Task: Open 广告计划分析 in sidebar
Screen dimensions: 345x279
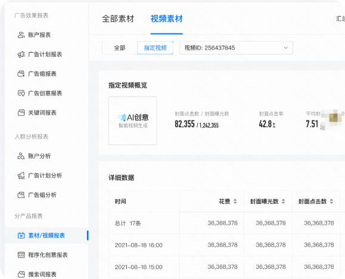Action: click(x=45, y=175)
